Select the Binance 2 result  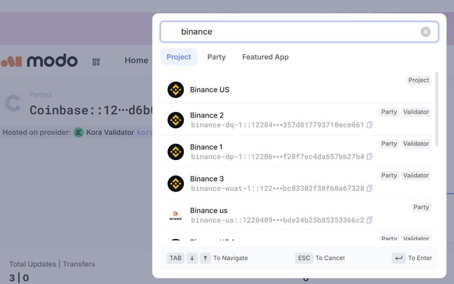click(298, 119)
